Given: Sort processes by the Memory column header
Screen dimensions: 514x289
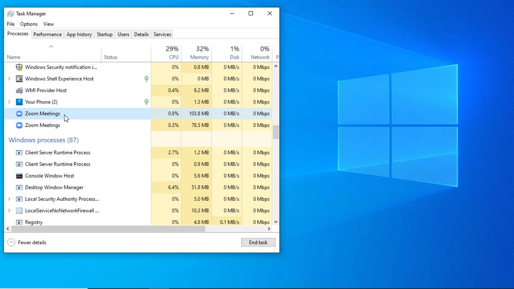Looking at the screenshot, I should (196, 53).
